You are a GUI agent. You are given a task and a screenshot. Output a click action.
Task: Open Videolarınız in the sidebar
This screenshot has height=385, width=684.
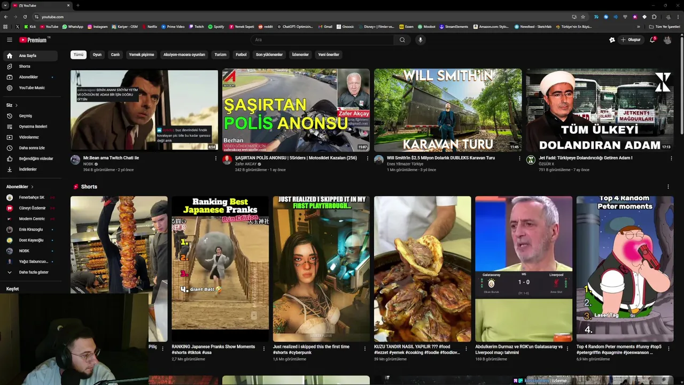(x=31, y=137)
